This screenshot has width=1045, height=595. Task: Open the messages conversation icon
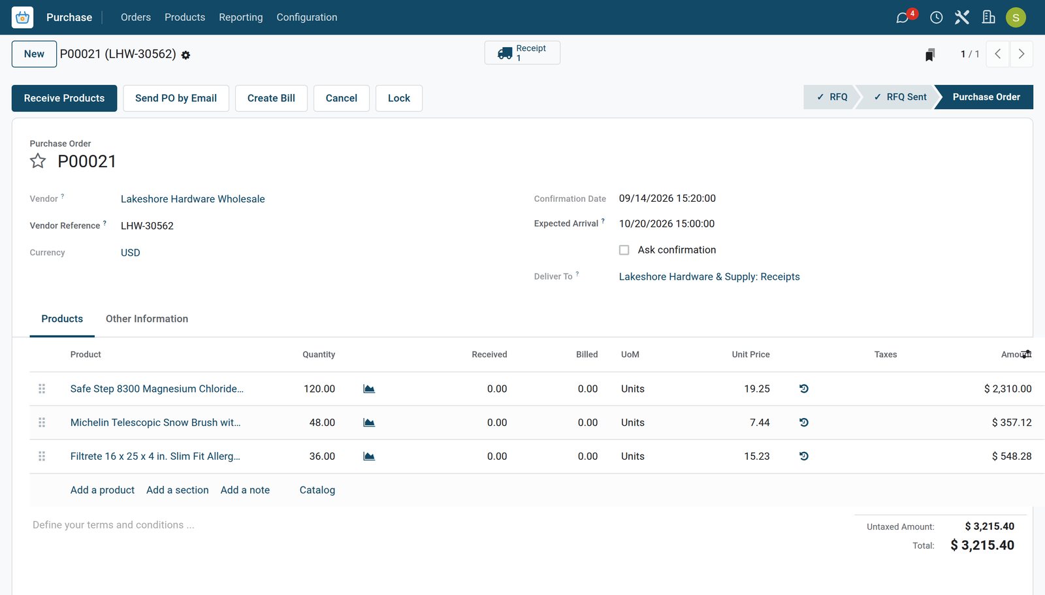[903, 18]
